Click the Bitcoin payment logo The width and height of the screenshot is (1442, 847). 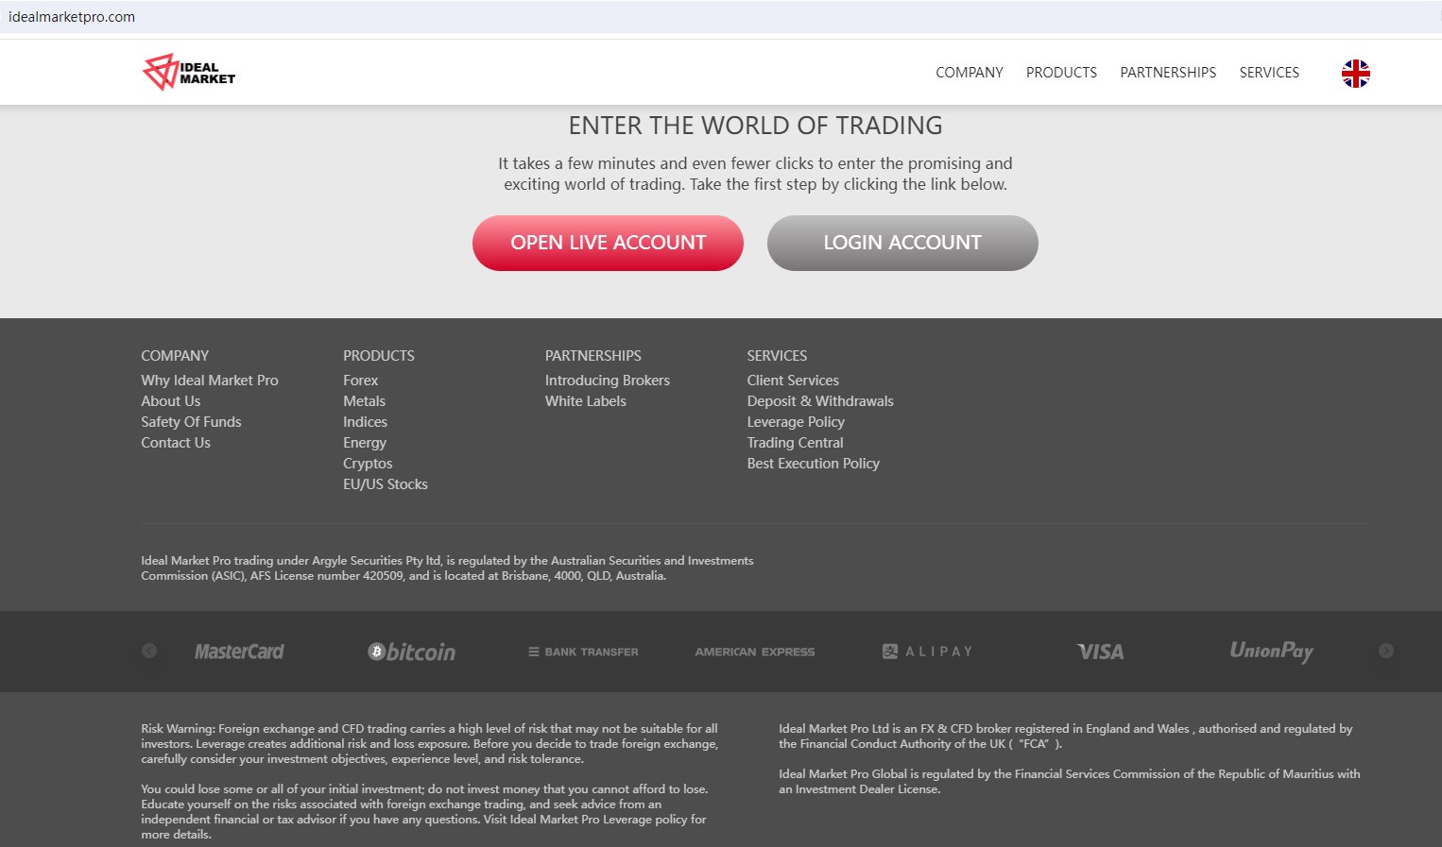[x=412, y=652]
